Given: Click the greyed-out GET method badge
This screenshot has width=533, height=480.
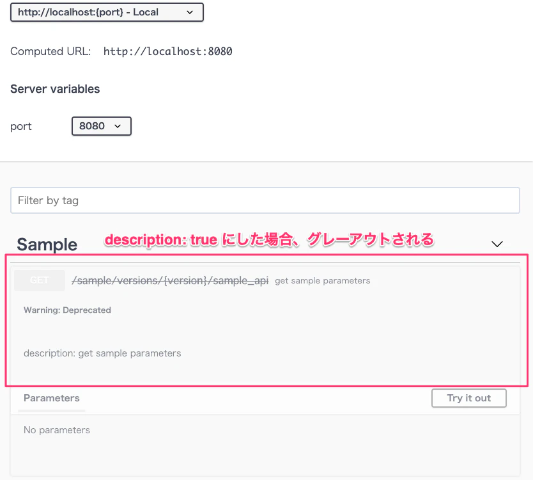Looking at the screenshot, I should (40, 280).
